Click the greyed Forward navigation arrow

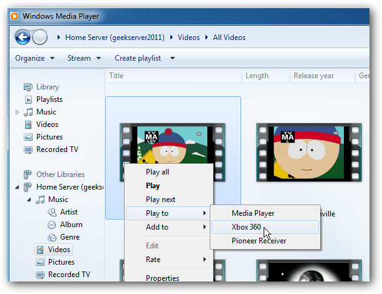coord(39,38)
